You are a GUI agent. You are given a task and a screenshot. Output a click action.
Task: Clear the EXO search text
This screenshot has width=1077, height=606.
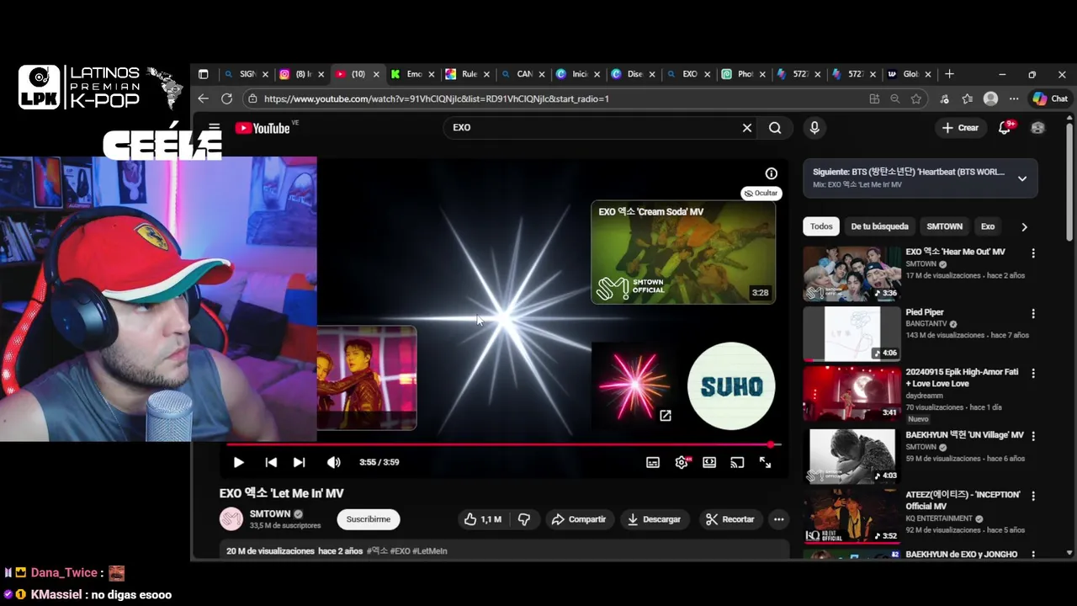click(x=746, y=128)
